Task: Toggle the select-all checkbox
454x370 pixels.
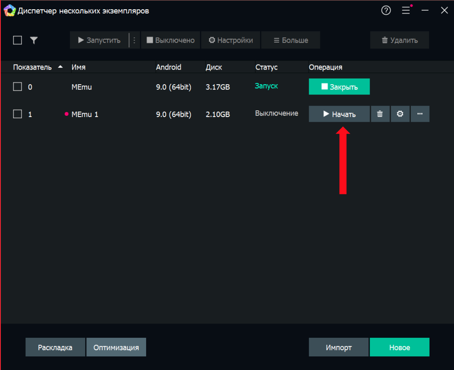Action: [17, 40]
